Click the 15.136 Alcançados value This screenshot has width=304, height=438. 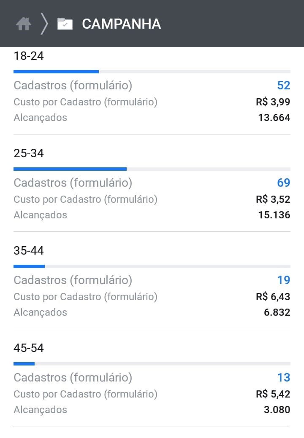coord(274,215)
